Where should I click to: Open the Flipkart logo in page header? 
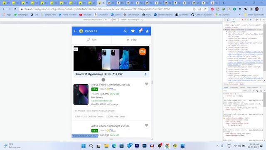[81, 31]
